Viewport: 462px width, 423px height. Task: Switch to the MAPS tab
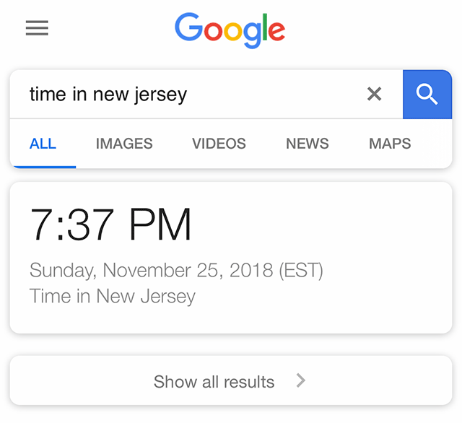tap(390, 144)
